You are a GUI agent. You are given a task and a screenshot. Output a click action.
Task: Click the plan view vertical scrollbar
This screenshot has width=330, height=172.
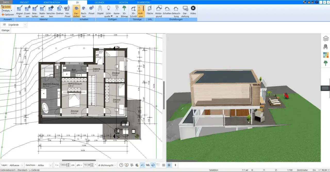[x=163, y=95]
